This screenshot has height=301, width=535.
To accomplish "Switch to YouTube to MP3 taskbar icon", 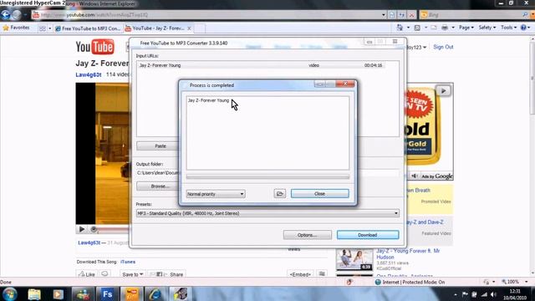I will 131,294.
